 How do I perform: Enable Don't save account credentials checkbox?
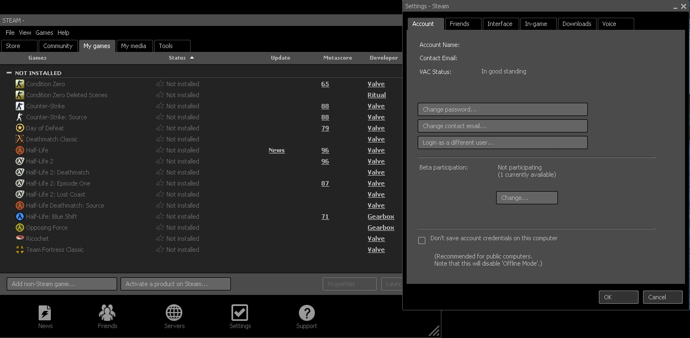422,240
